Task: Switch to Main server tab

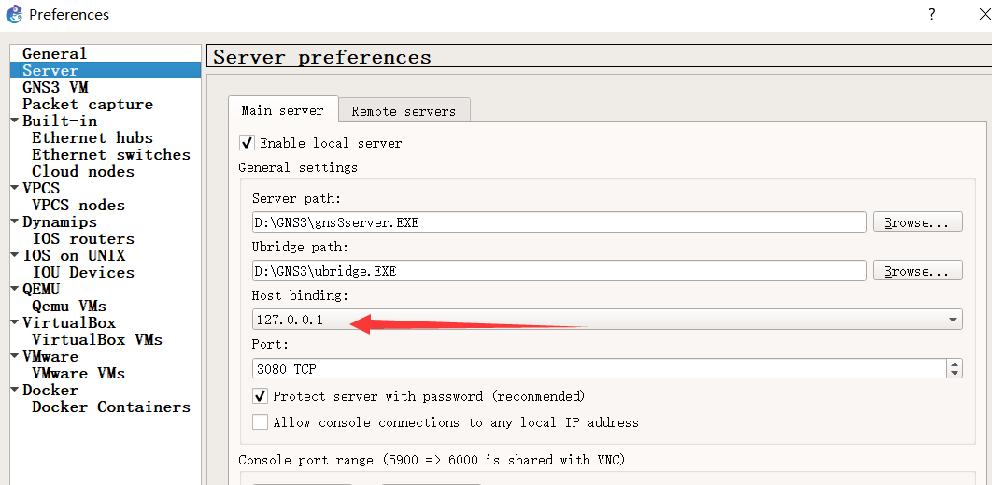Action: pyautogui.click(x=283, y=110)
